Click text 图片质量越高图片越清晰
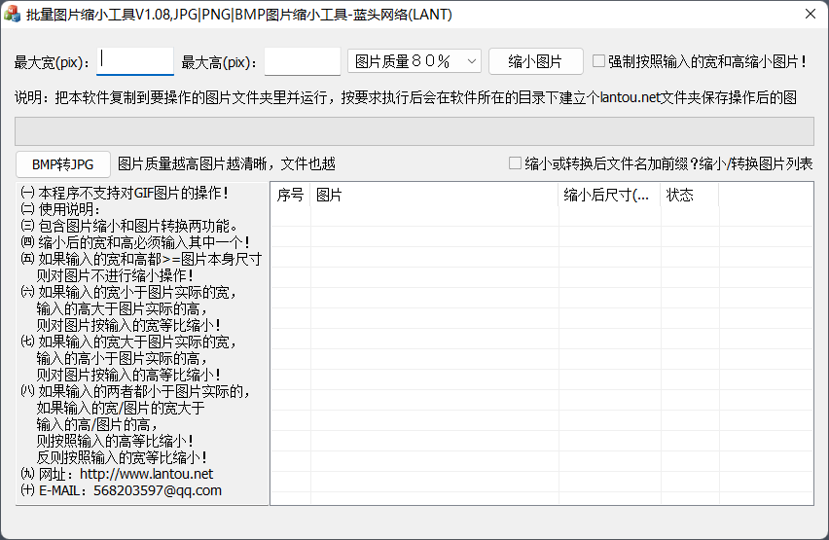 pos(192,164)
